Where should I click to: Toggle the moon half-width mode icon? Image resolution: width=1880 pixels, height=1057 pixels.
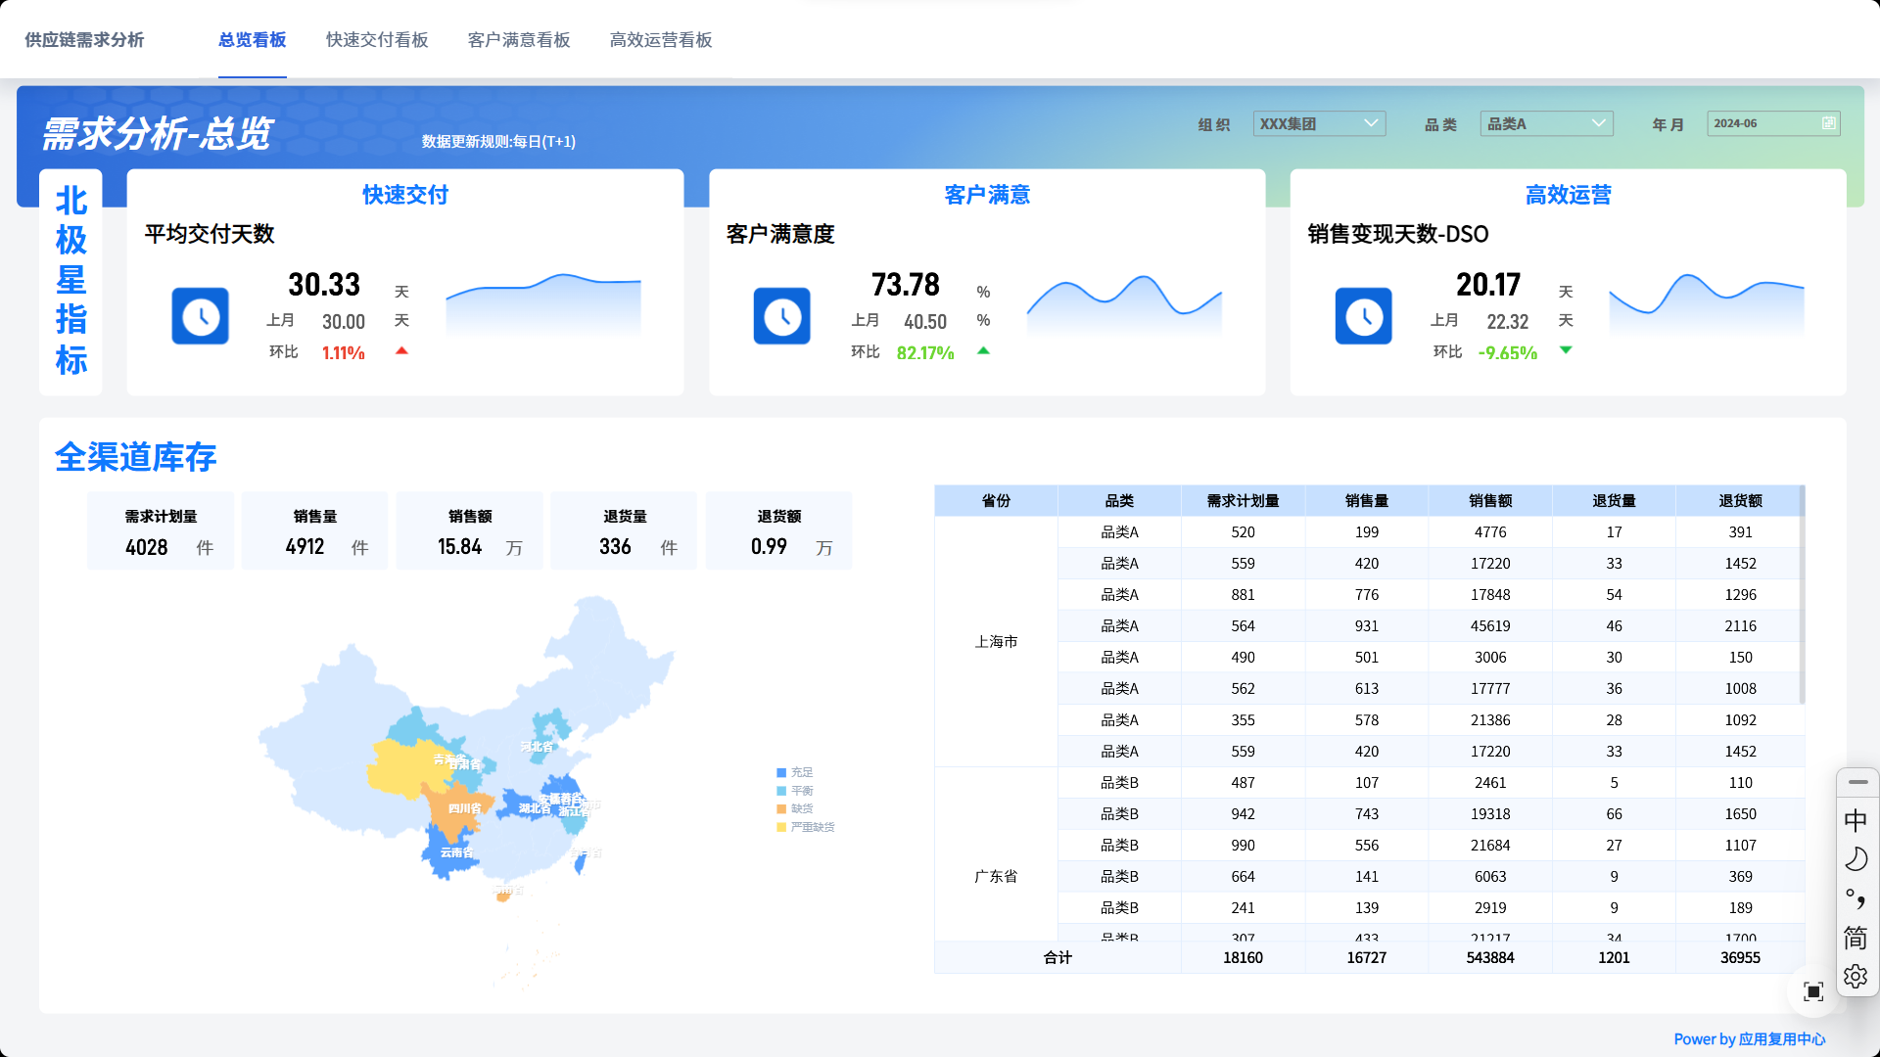1856,859
